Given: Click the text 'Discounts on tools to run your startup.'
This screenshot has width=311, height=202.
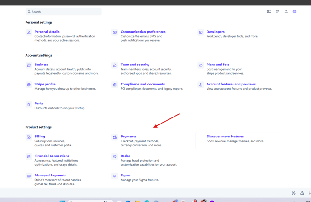Looking at the screenshot, I should [60, 108].
